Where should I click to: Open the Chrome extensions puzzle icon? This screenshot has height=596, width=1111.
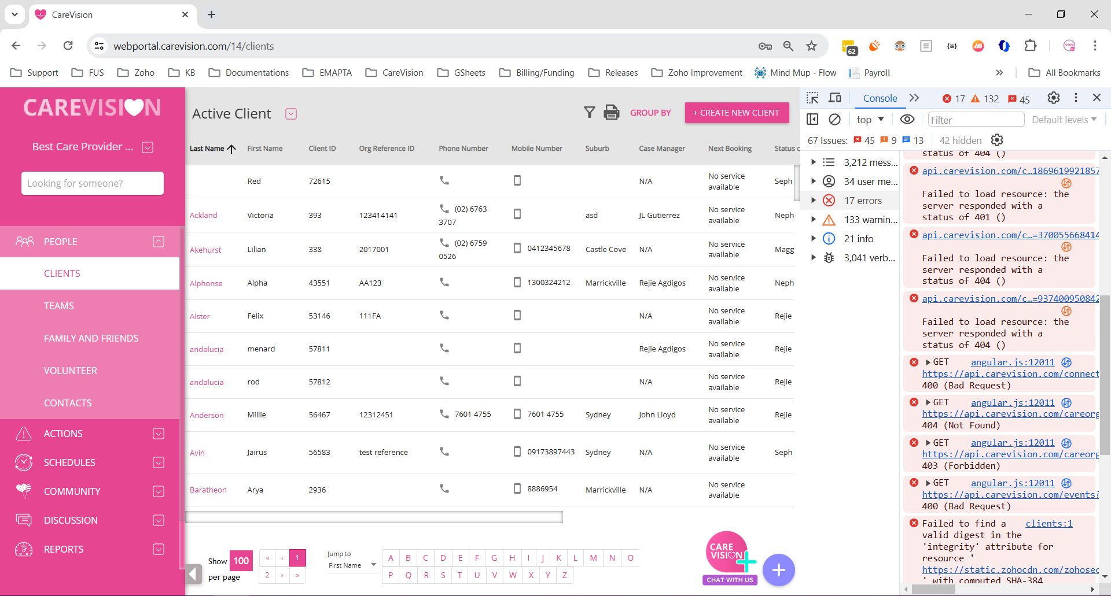1031,46
